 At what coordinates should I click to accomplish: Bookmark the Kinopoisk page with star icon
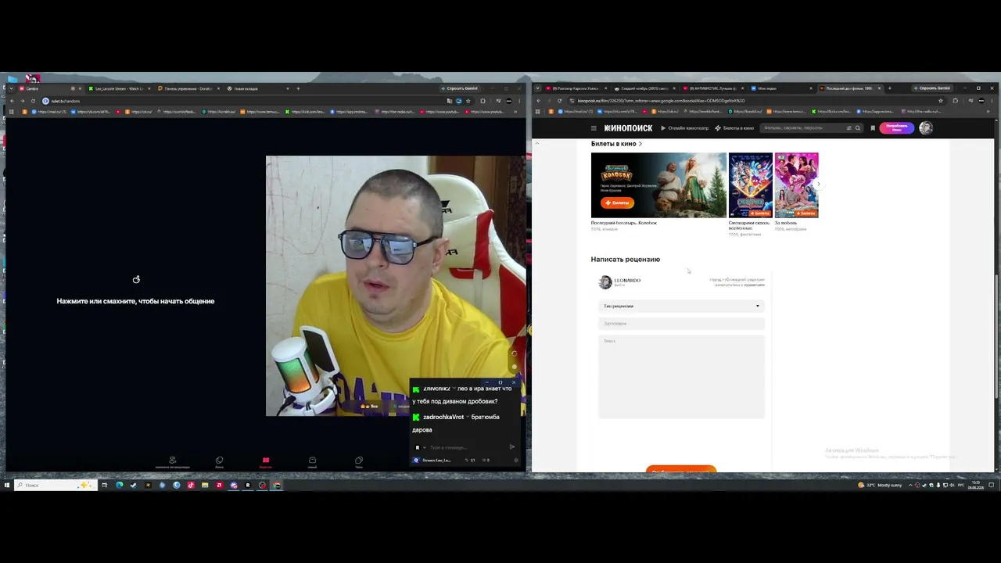point(941,101)
